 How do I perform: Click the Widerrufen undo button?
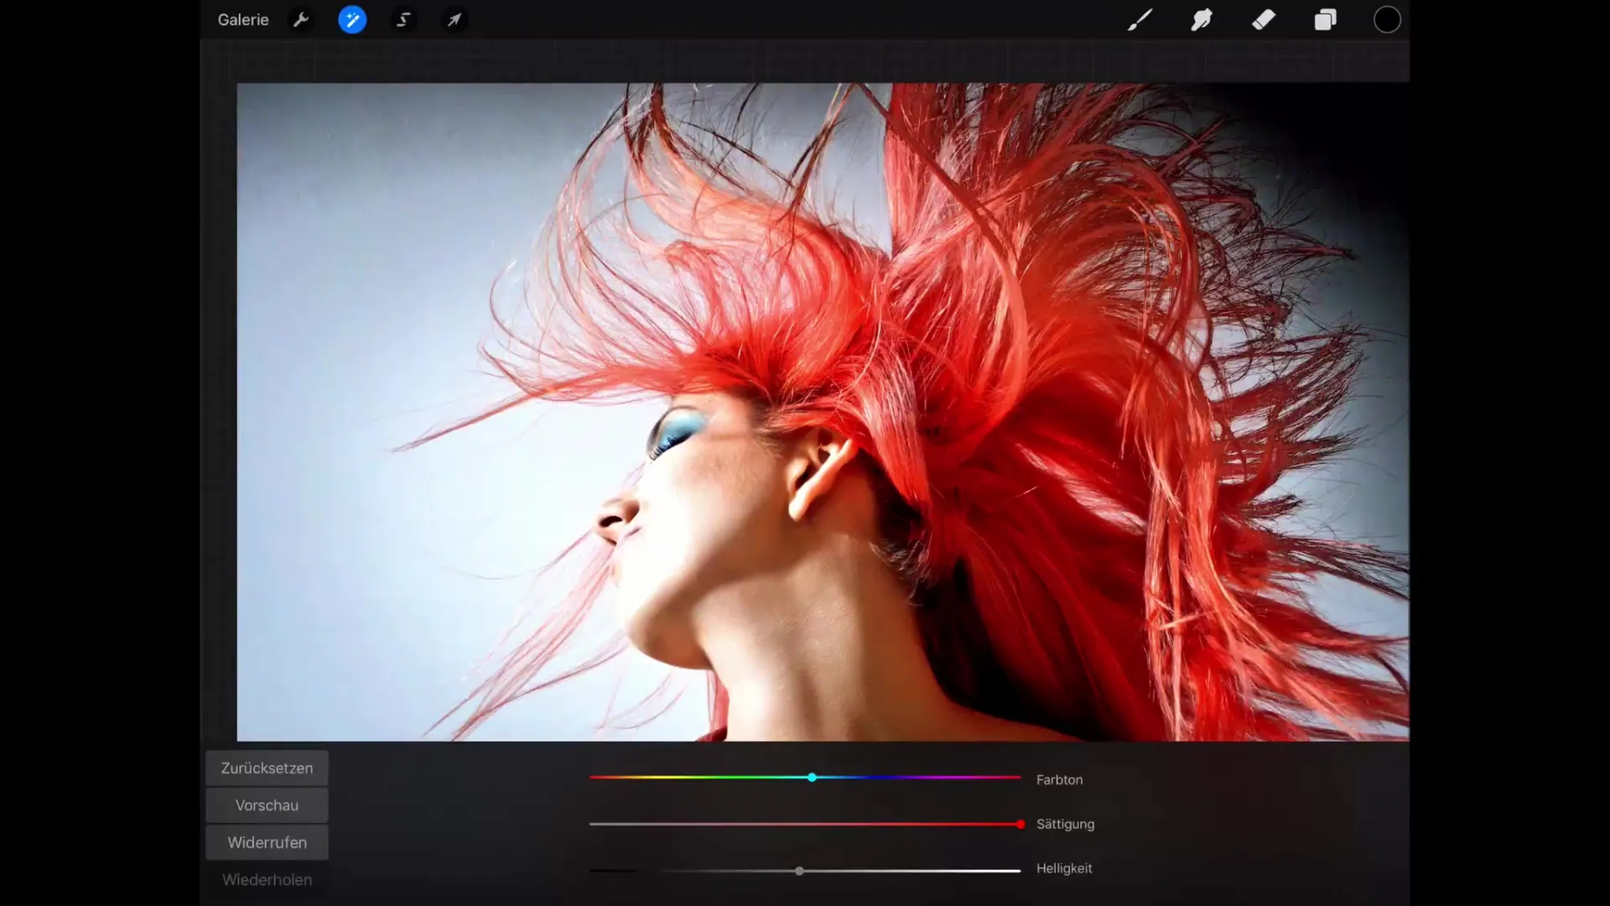coord(267,841)
